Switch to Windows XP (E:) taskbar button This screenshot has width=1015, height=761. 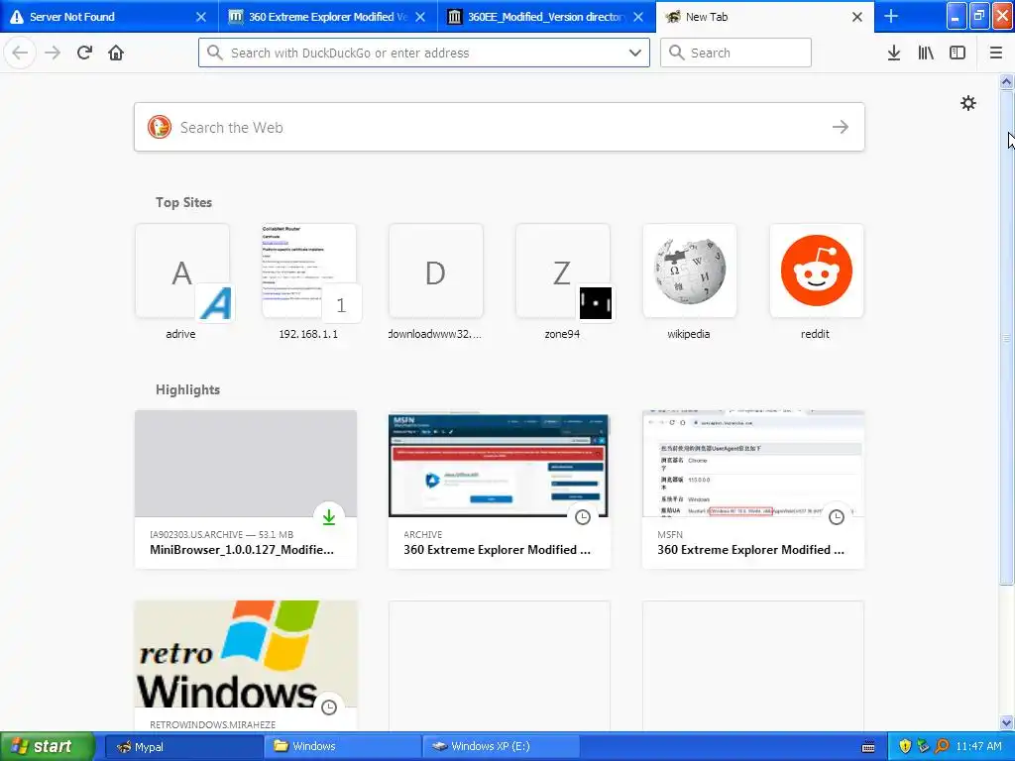(501, 746)
